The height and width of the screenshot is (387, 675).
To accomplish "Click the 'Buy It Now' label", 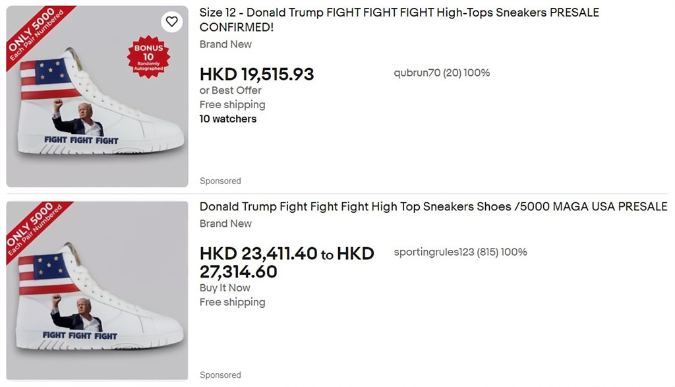I will [225, 287].
